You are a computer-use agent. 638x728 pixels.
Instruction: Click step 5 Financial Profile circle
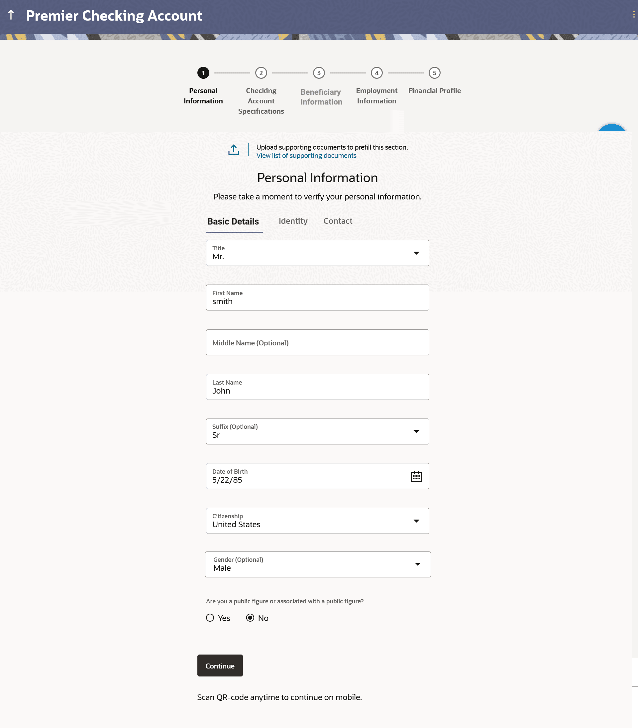[434, 73]
